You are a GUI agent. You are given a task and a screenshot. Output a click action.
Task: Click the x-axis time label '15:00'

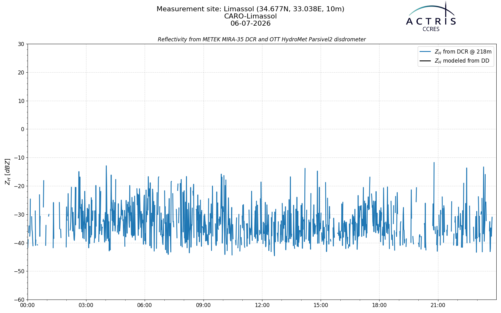[321, 305]
